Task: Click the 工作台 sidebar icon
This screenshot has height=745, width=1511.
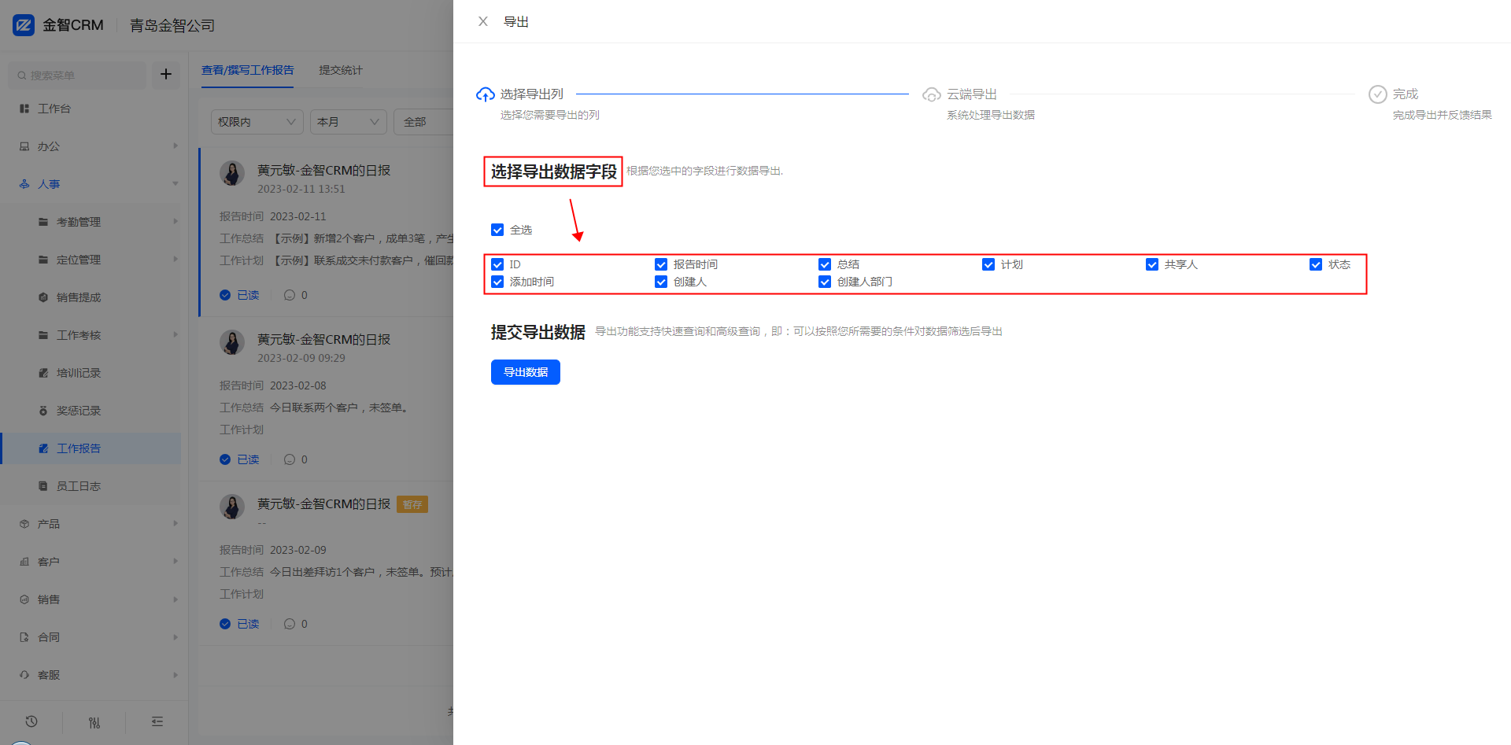Action: [24, 109]
